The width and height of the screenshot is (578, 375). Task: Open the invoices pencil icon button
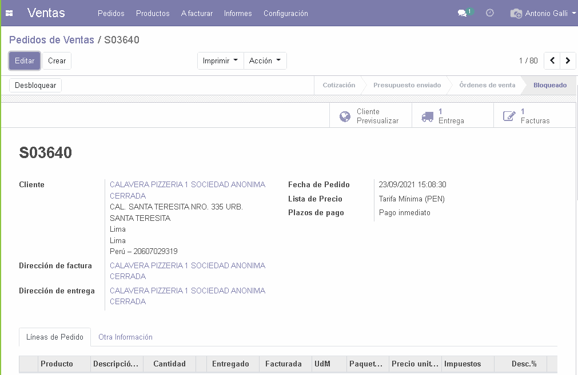click(x=509, y=116)
